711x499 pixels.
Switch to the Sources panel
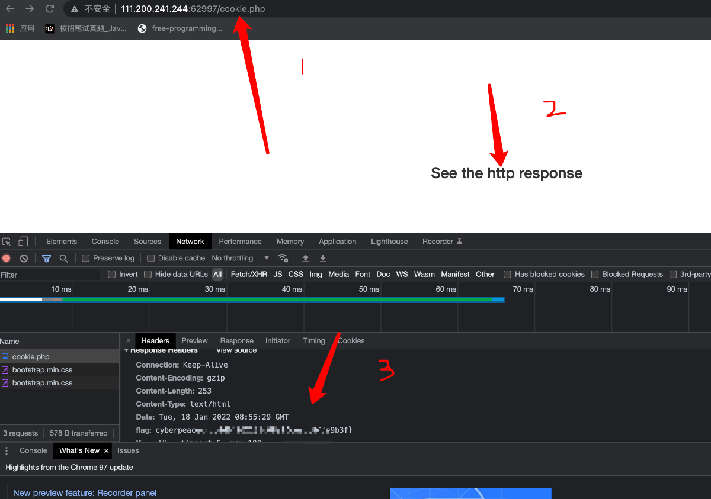pos(148,242)
